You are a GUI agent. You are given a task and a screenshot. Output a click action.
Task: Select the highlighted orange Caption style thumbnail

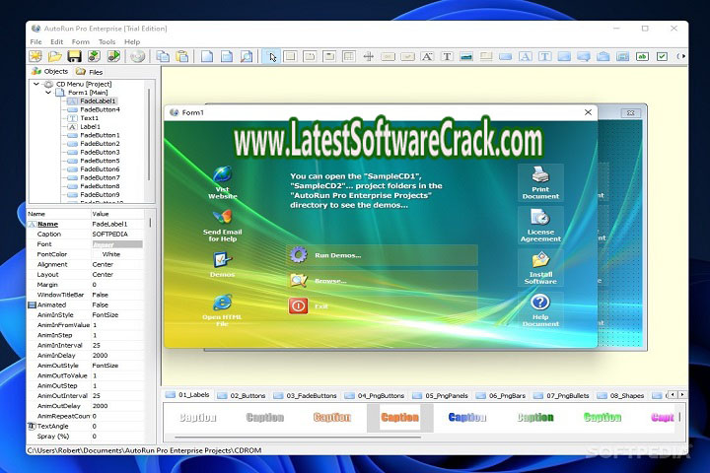pyautogui.click(x=399, y=418)
